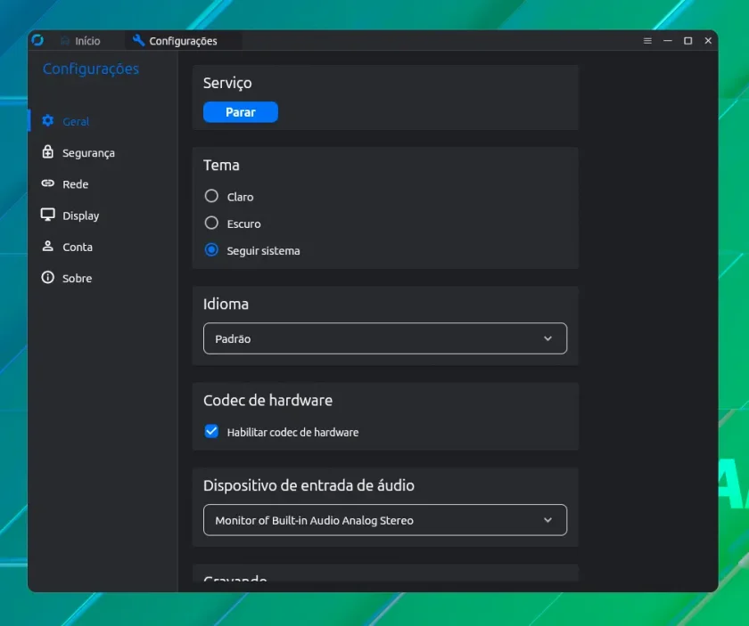Toggle Habilitar codec de hardware checkbox
749x626 pixels.
pyautogui.click(x=211, y=431)
